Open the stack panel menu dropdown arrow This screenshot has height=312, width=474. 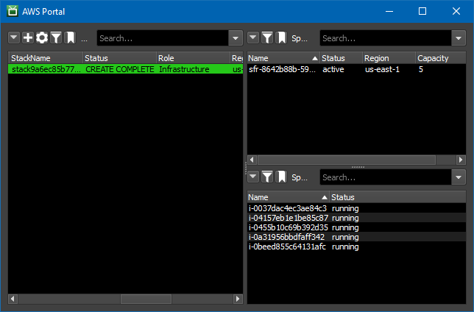14,38
